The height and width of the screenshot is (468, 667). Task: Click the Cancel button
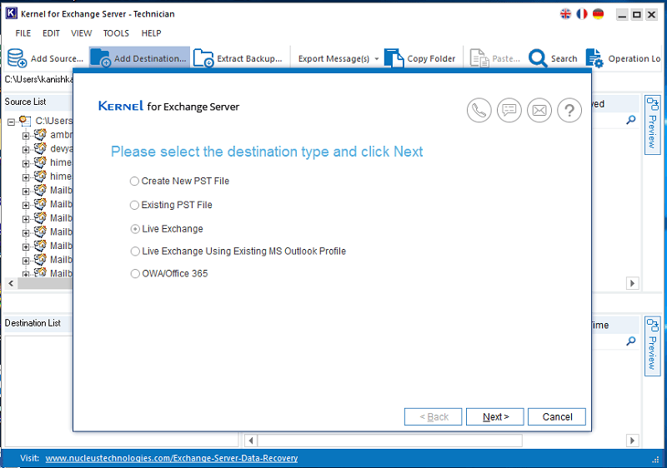(557, 416)
